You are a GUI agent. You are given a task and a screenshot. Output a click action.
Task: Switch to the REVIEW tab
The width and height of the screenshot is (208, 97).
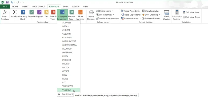pyautogui.click(x=76, y=7)
